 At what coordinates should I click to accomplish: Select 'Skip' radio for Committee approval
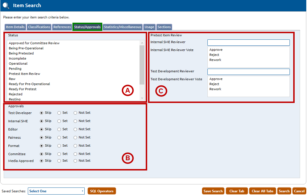[x=41, y=154]
